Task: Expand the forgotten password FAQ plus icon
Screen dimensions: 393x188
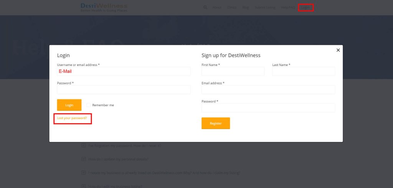Action: (84, 146)
